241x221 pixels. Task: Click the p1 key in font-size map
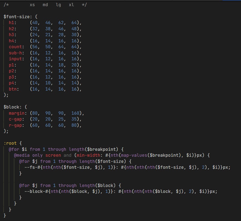[11, 65]
